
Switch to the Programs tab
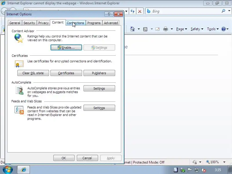(x=94, y=23)
